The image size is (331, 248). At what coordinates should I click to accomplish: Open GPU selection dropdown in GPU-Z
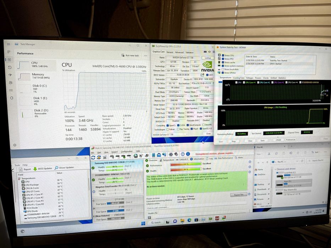[x=170, y=134]
